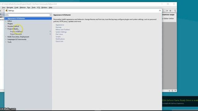Image resolution: width=198 pixels, height=111 pixels.
Task: Maximize the PyCharm main window
Action: point(168,4)
